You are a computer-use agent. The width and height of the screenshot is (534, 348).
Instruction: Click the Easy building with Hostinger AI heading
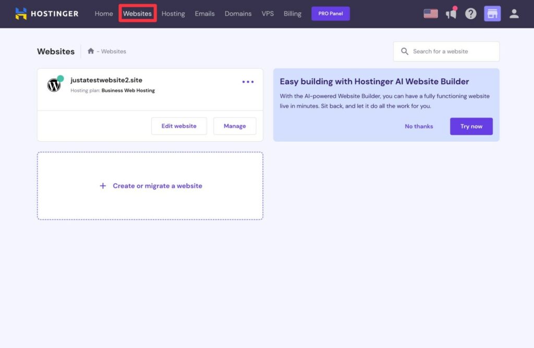click(374, 81)
